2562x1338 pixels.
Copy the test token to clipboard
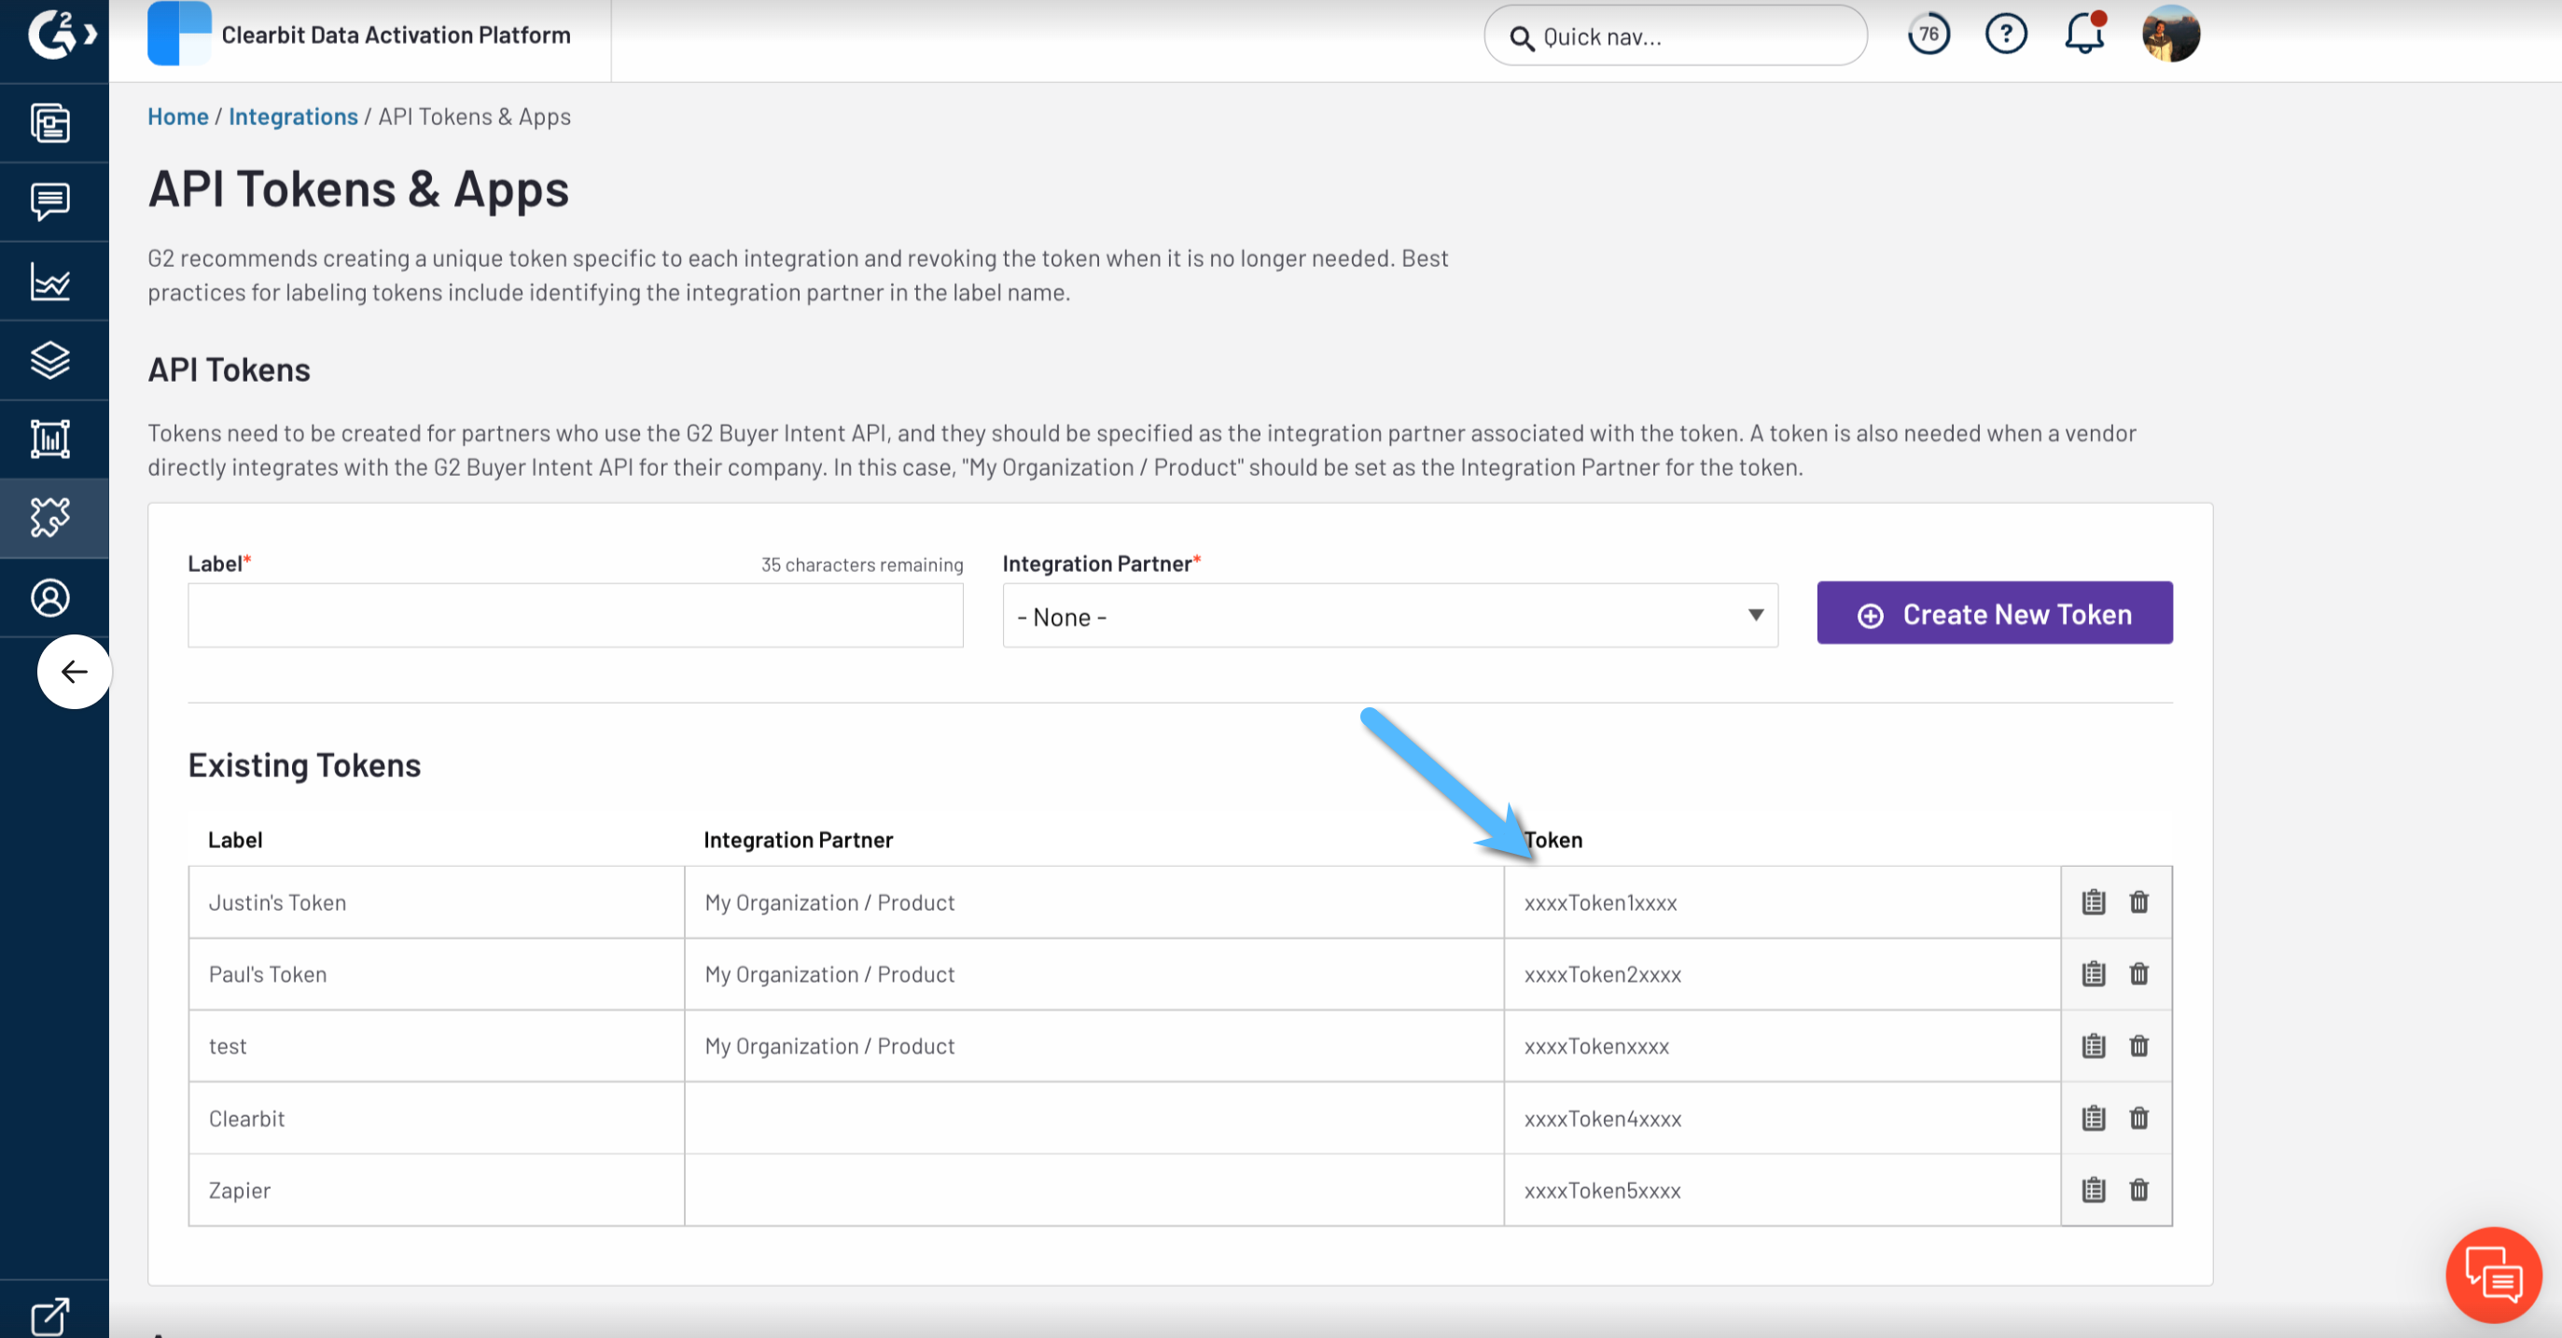2094,1047
